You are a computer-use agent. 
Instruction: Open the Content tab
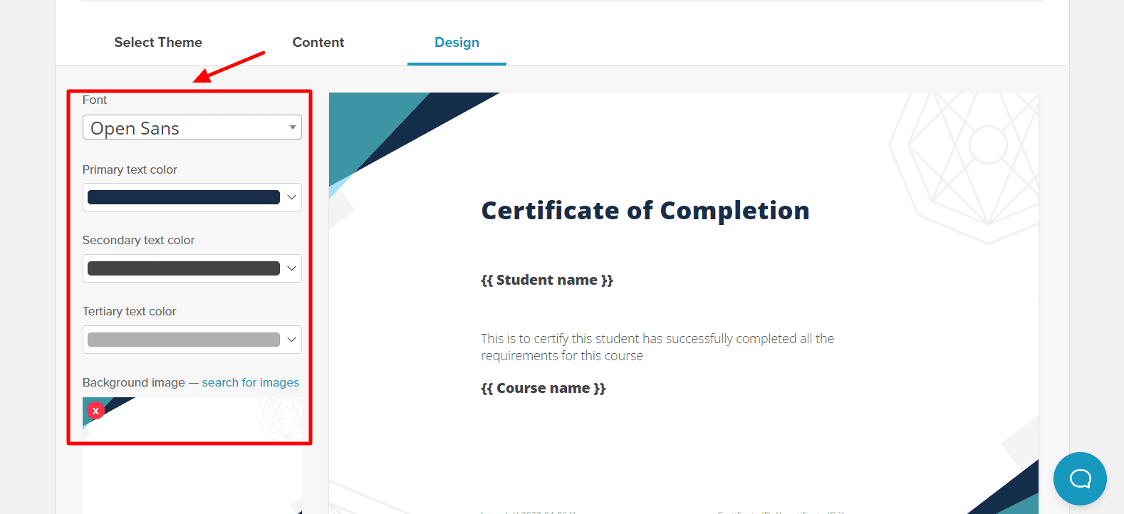point(318,43)
